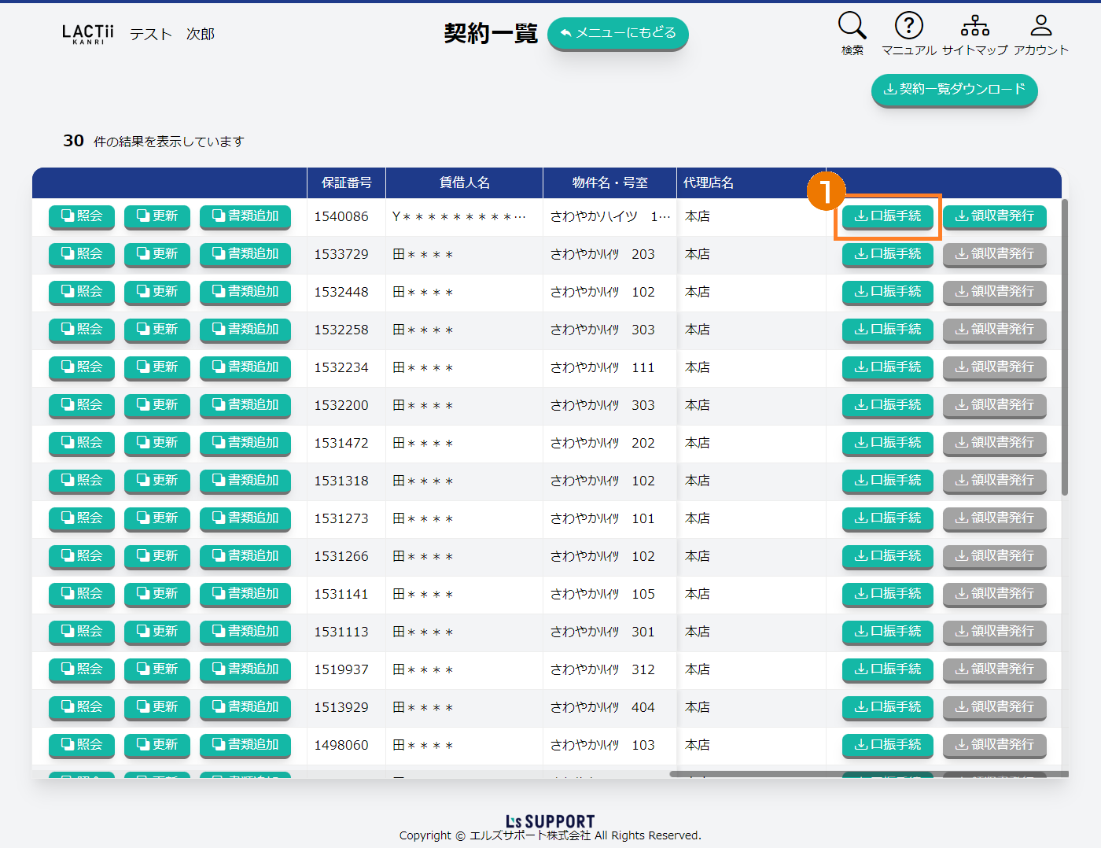The image size is (1101, 848).
Task: Click メニューにもどる back button
Action: click(617, 33)
